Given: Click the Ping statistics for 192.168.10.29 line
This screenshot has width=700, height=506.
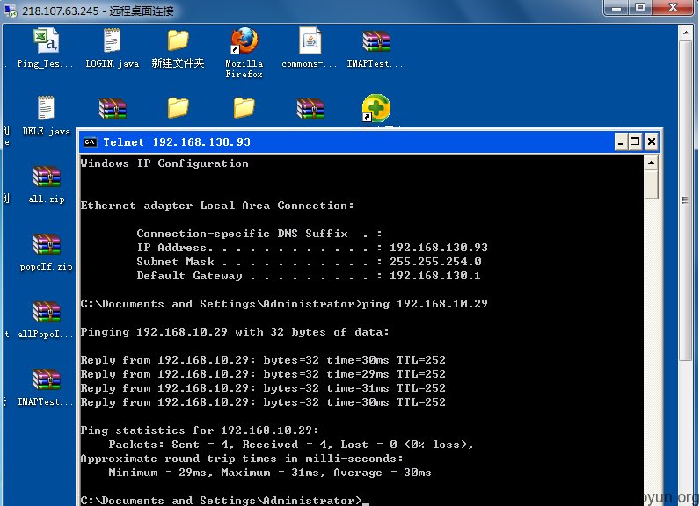Looking at the screenshot, I should 200,430.
